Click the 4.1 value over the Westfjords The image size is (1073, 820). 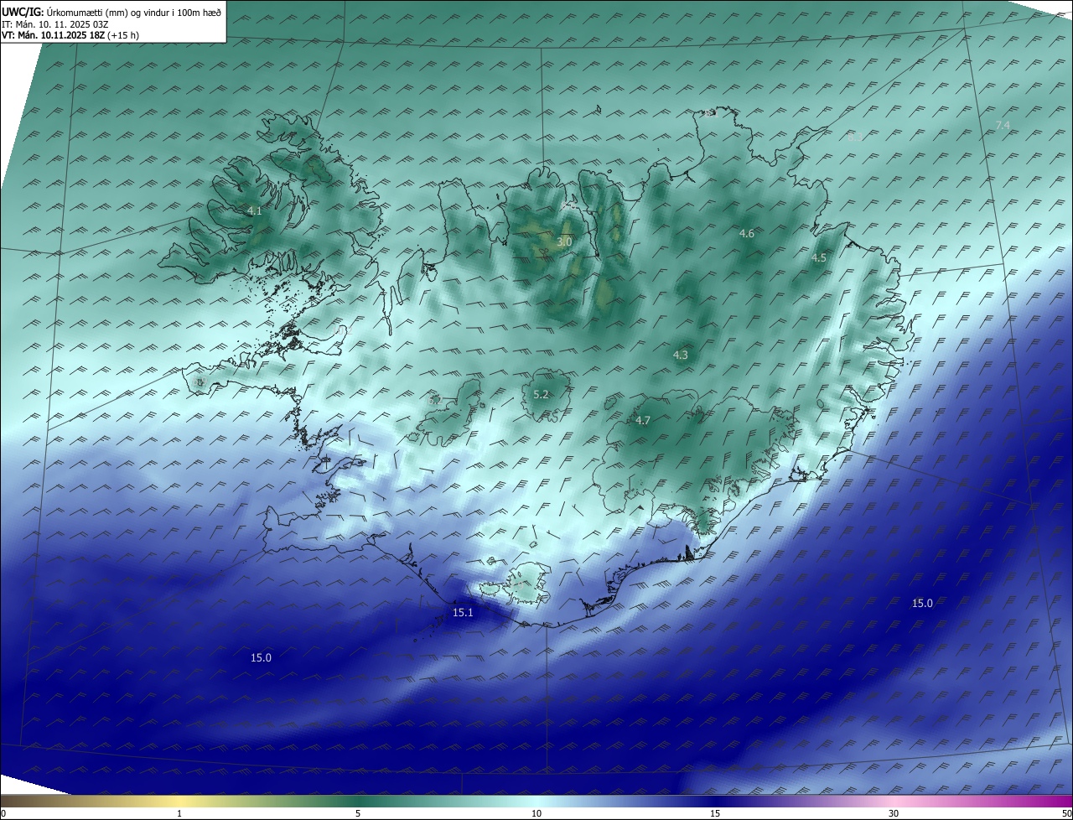(255, 211)
